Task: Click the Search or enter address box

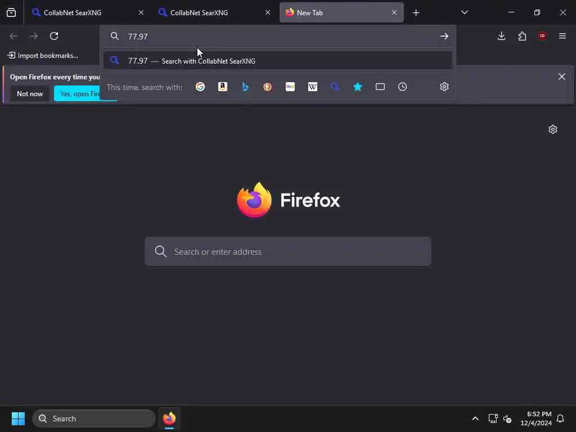Action: [x=287, y=251]
